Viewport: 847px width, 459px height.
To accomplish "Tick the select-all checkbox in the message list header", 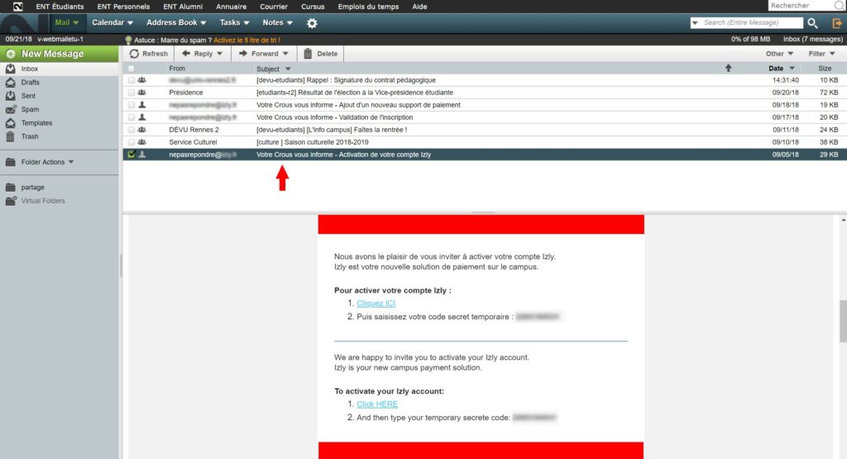I will tap(131, 69).
